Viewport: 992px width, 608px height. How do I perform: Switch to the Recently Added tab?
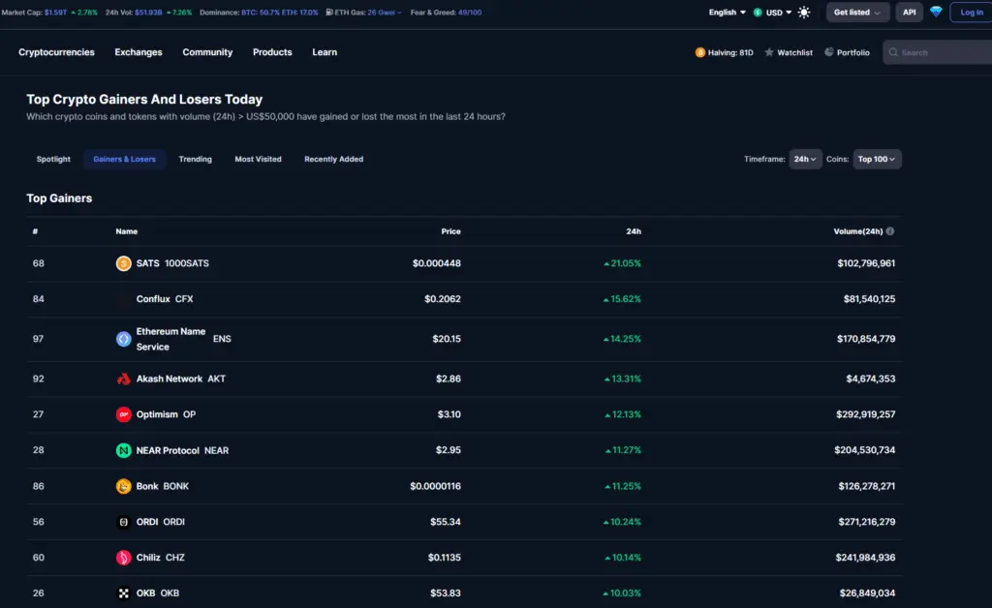[334, 160]
